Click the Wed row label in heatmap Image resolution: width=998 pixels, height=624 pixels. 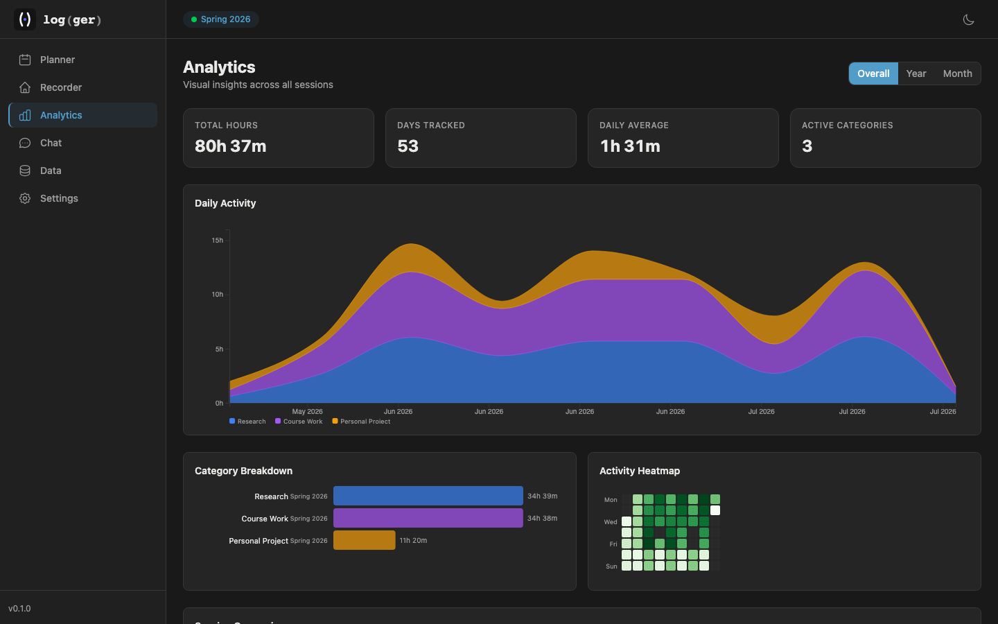coord(611,522)
